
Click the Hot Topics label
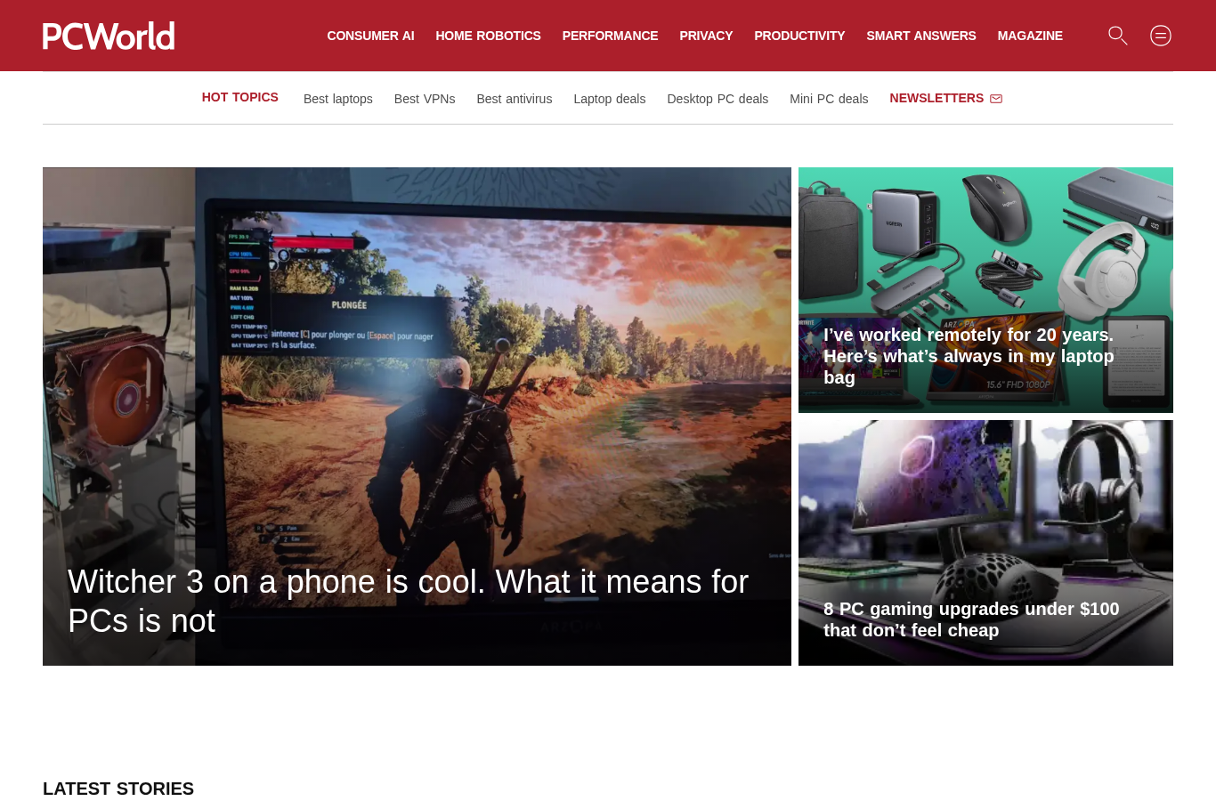[x=240, y=97]
